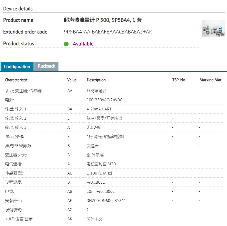Image resolution: width=227 pixels, height=226 pixels.
Task: Click the Description column header
Action: coord(96,80)
